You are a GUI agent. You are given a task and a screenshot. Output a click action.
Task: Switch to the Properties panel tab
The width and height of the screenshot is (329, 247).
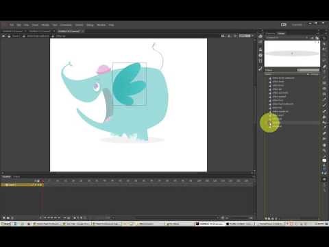271,34
